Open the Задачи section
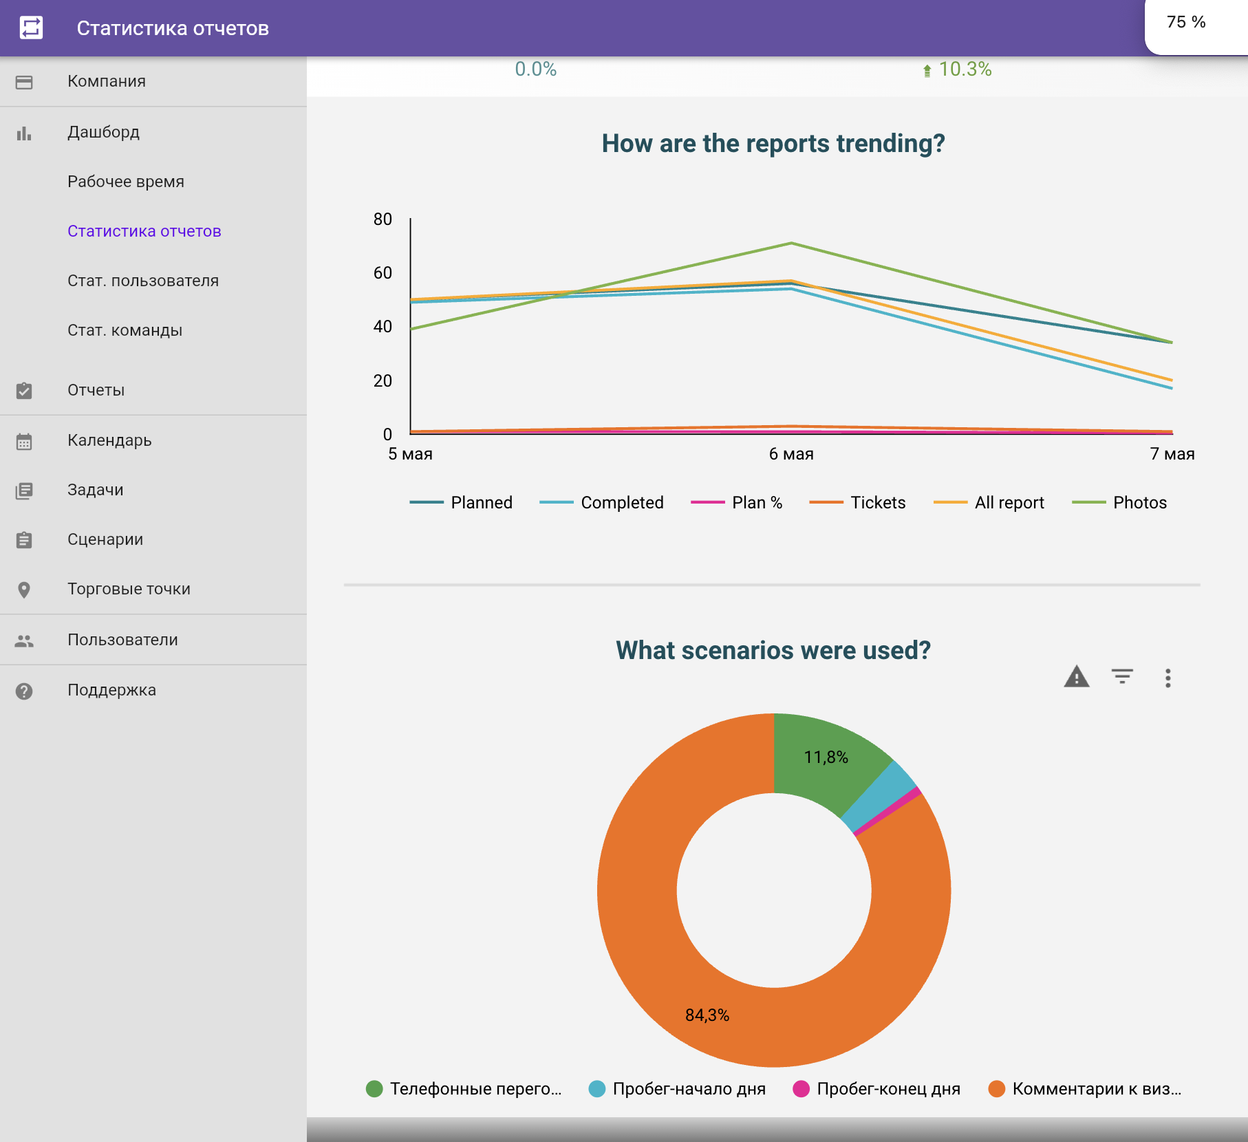The width and height of the screenshot is (1248, 1142). (96, 490)
